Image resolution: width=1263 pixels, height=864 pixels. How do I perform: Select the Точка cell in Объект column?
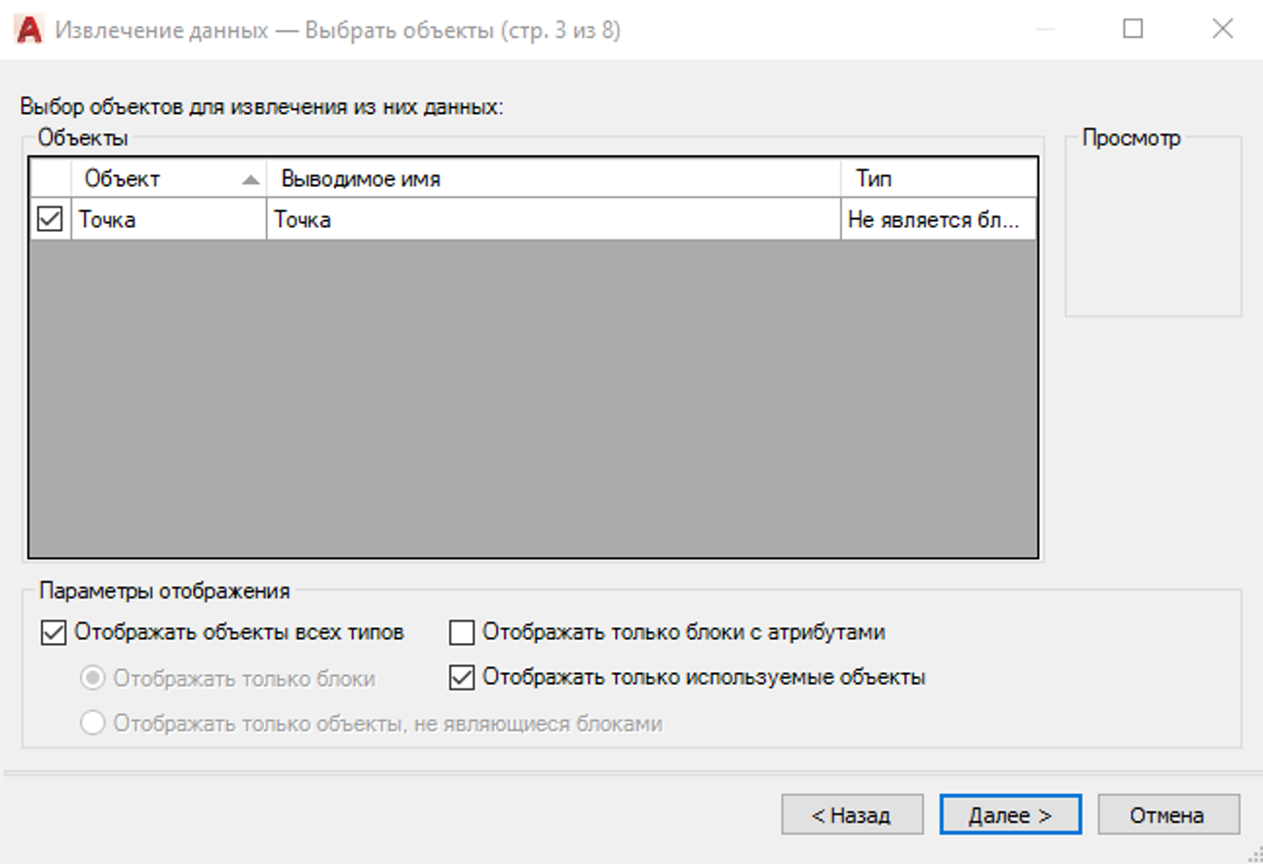pos(168,220)
